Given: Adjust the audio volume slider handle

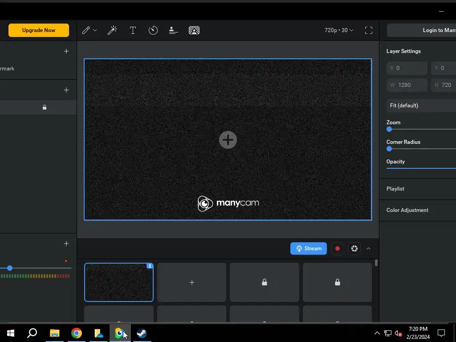Looking at the screenshot, I should click(10, 268).
